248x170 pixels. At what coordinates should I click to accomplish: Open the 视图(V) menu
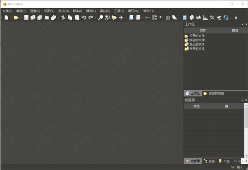[x=49, y=11]
